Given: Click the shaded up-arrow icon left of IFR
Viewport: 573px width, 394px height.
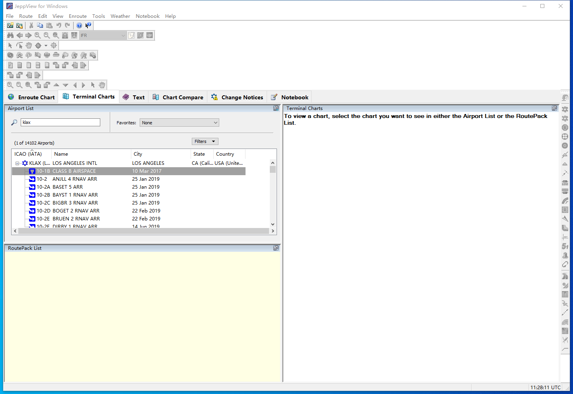Looking at the screenshot, I should coord(65,35).
